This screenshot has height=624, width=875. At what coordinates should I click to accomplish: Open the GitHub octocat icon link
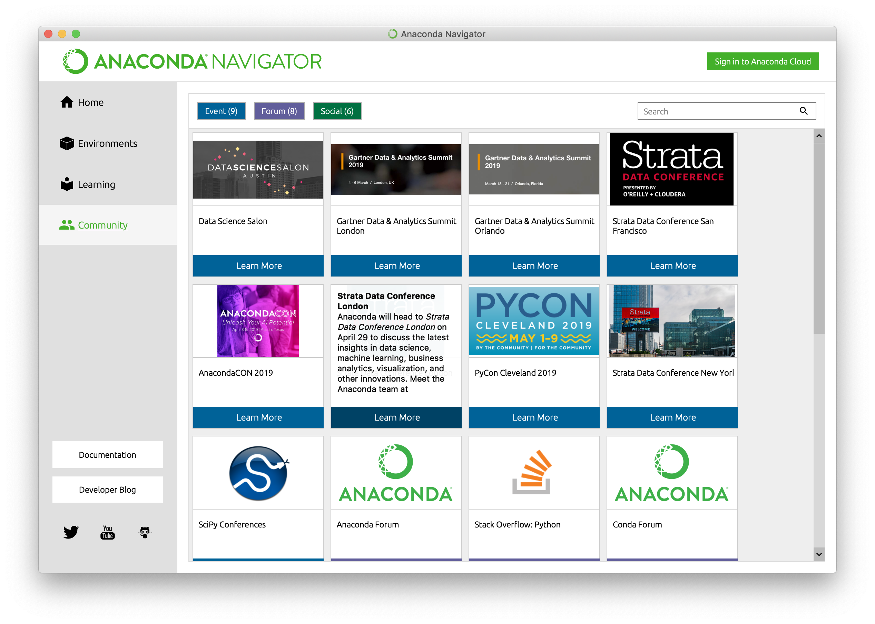point(145,532)
